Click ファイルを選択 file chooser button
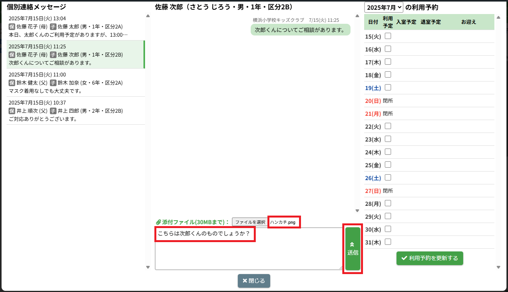The image size is (508, 292). [250, 222]
